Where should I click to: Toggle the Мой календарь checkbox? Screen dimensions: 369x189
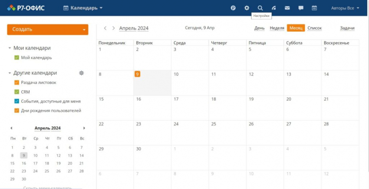point(16,57)
